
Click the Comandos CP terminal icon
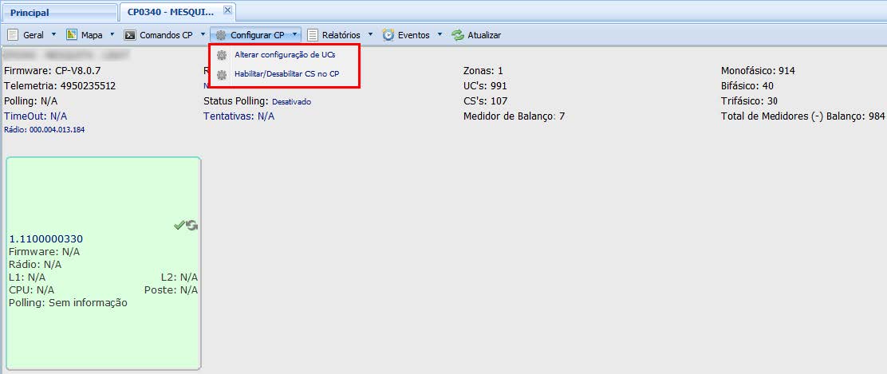pyautogui.click(x=129, y=35)
